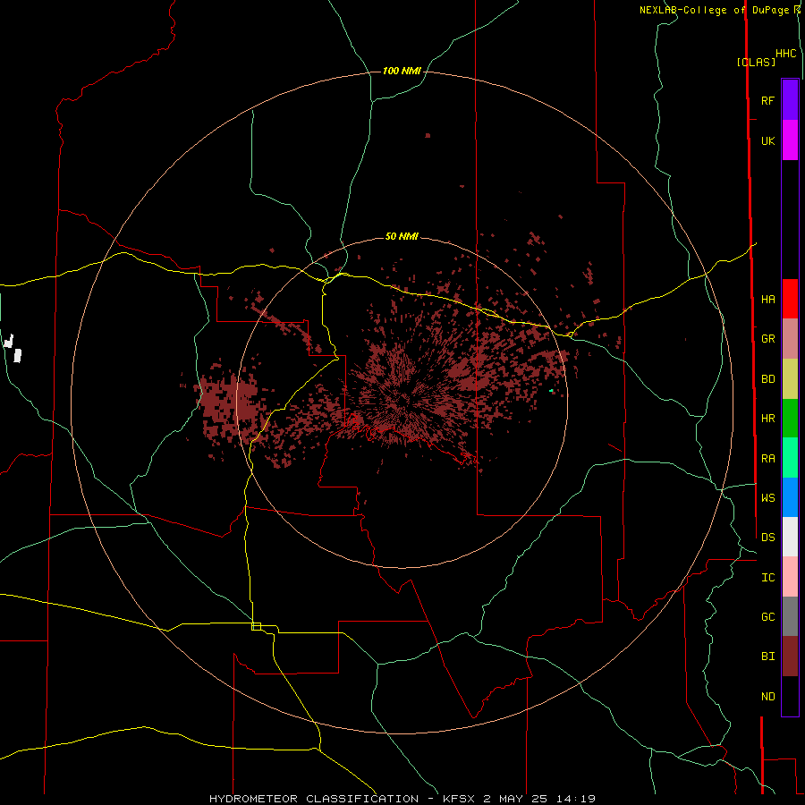
Task: Click the 50 NMI range ring label
Action: point(402,236)
